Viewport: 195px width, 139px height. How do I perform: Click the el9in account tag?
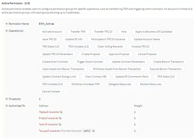[x=87, y=131]
